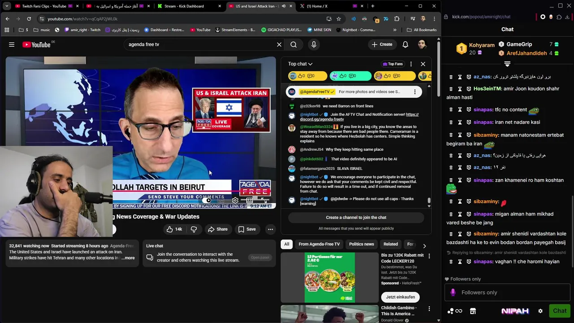Open the YouTube account avatar menu
The width and height of the screenshot is (574, 323).
(x=422, y=44)
